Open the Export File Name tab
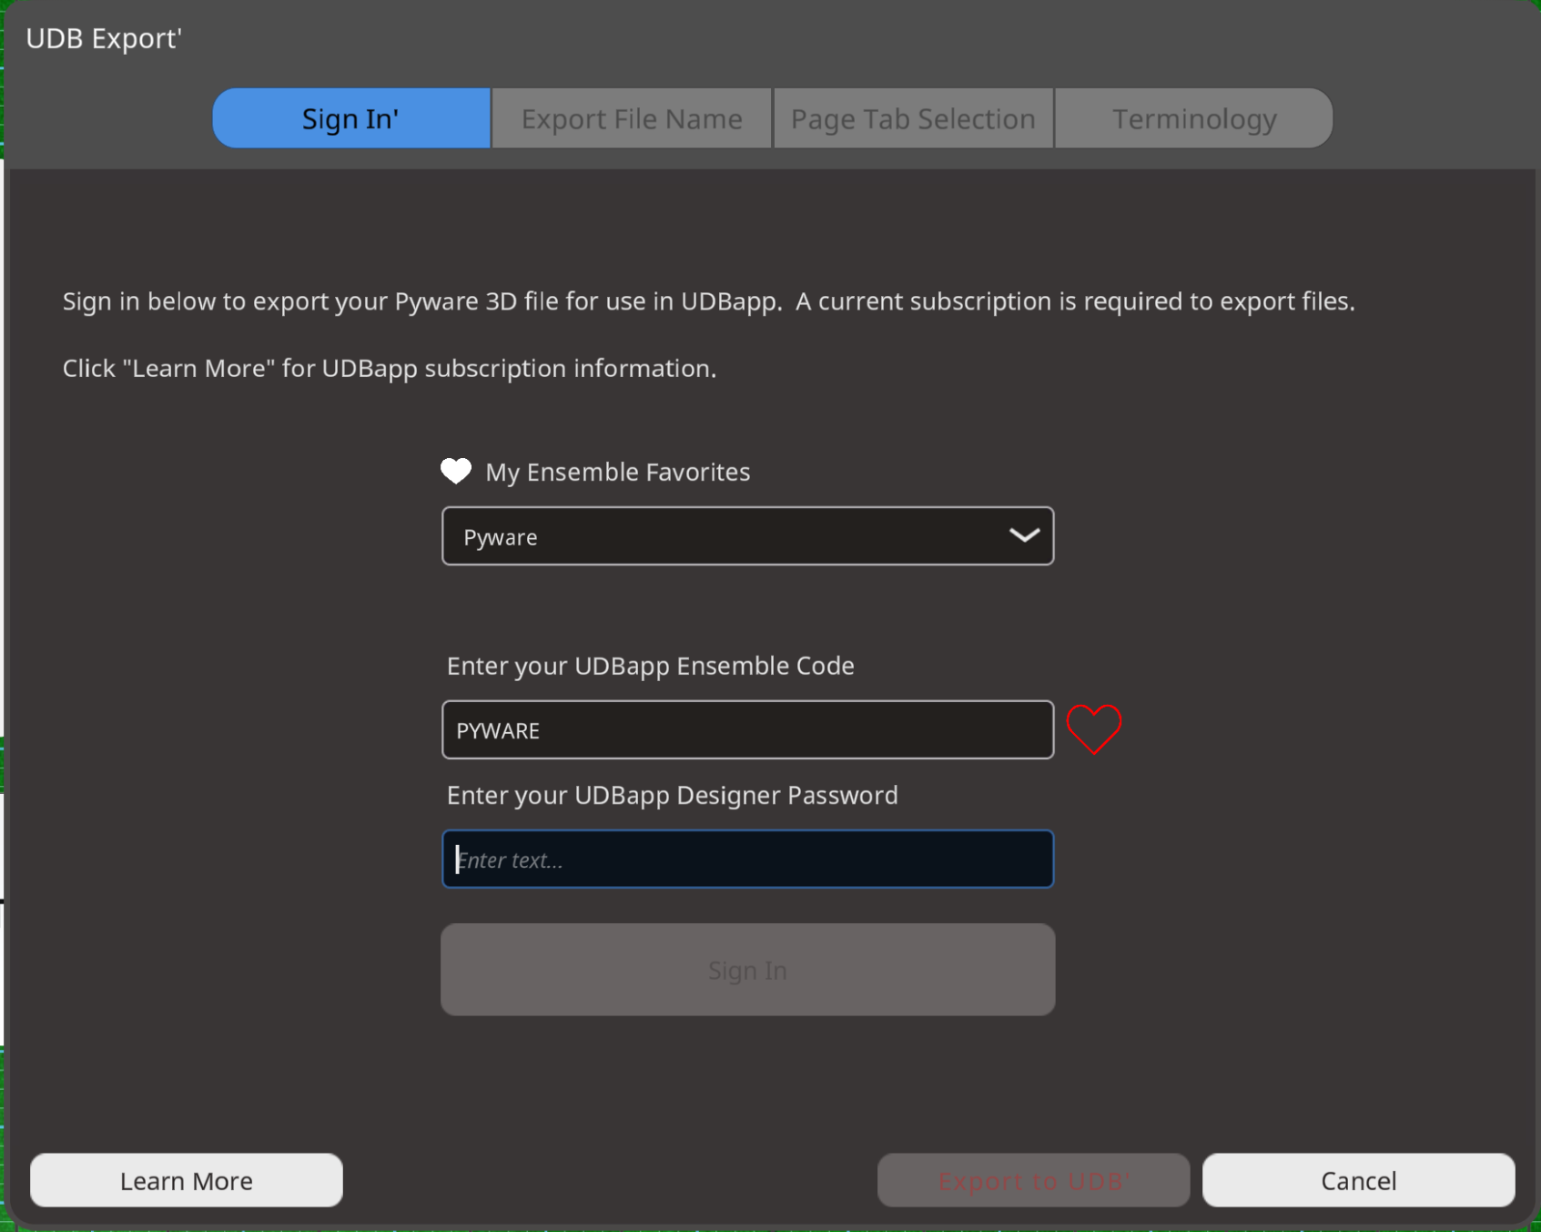 [x=632, y=118]
